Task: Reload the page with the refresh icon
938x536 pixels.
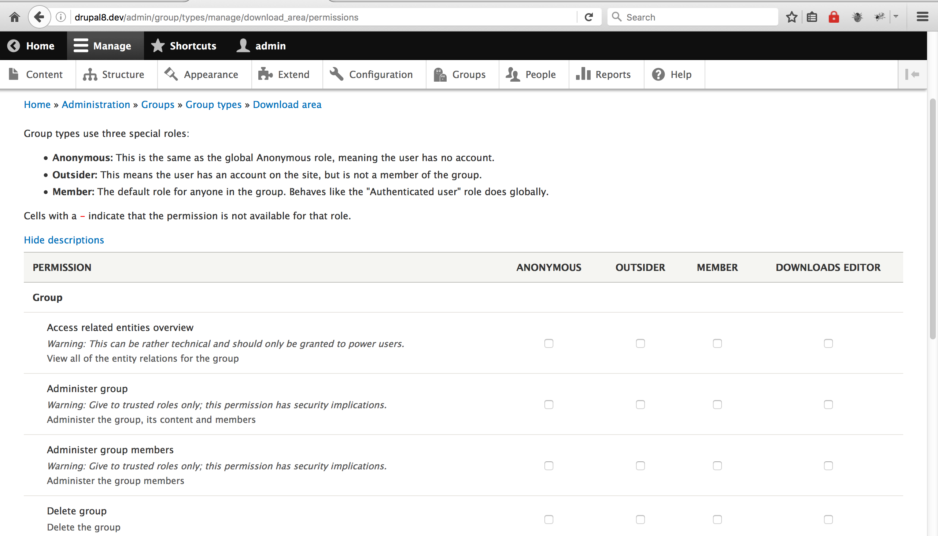Action: tap(589, 17)
